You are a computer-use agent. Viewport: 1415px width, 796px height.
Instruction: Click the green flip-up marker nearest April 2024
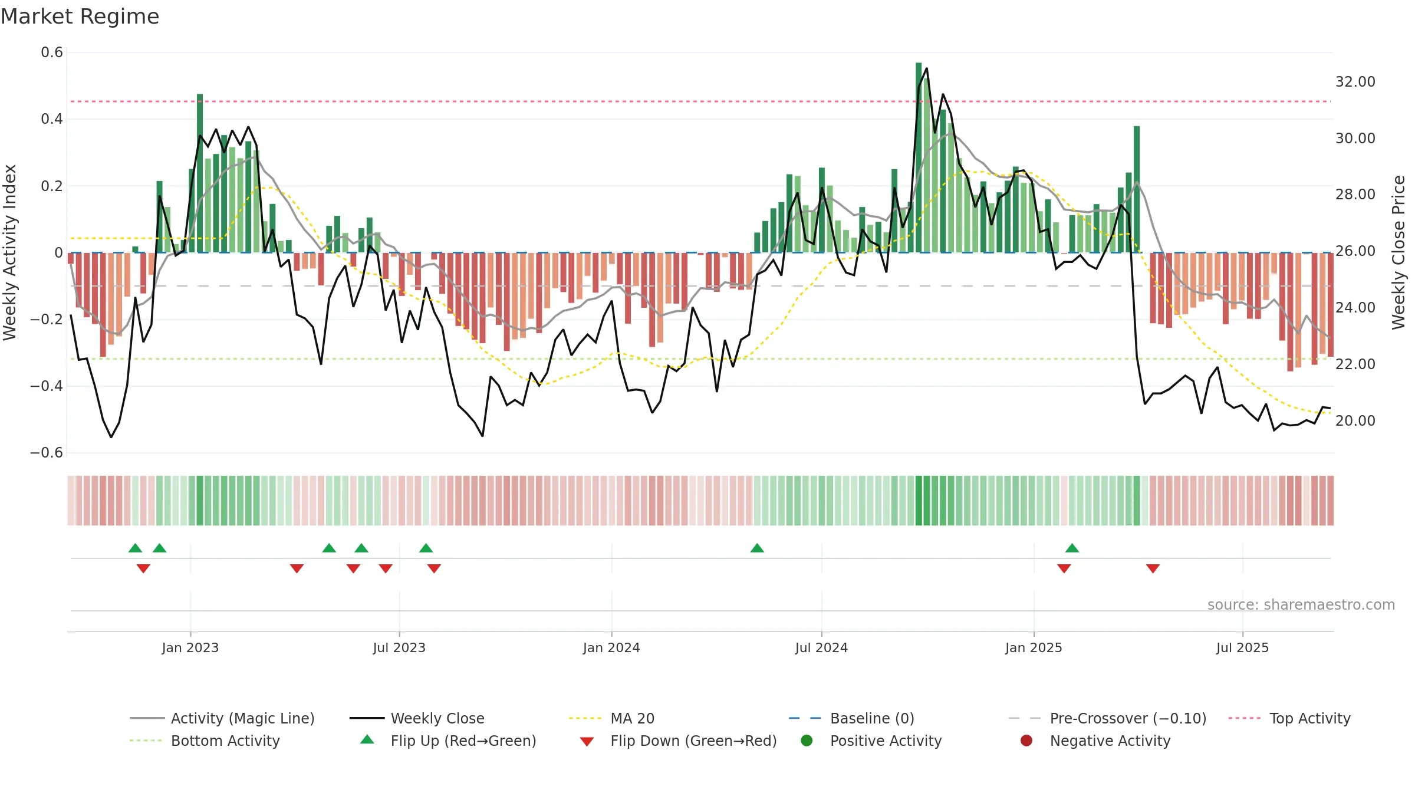click(757, 548)
